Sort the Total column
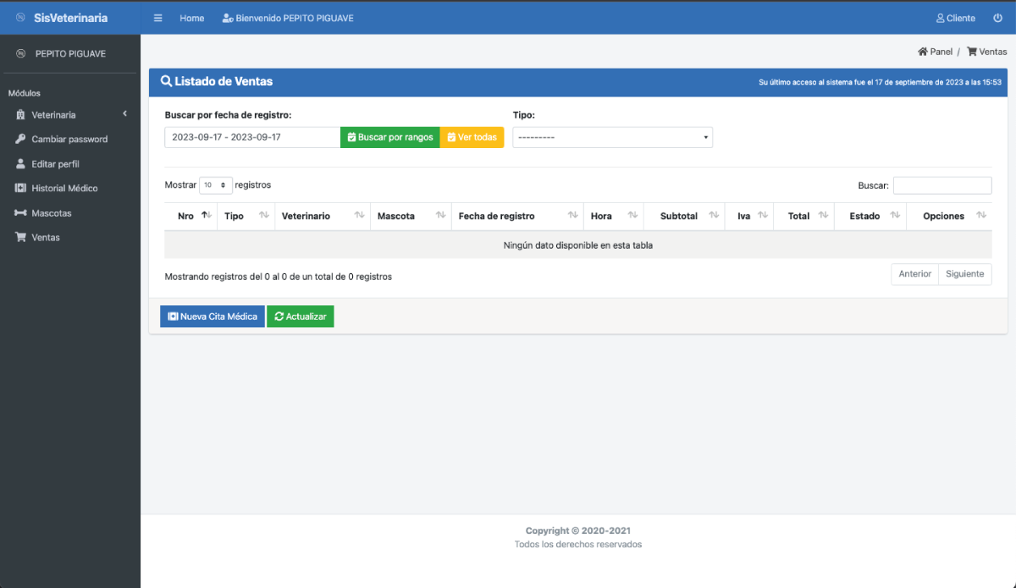Screen dimensions: 1016x588 click(822, 216)
